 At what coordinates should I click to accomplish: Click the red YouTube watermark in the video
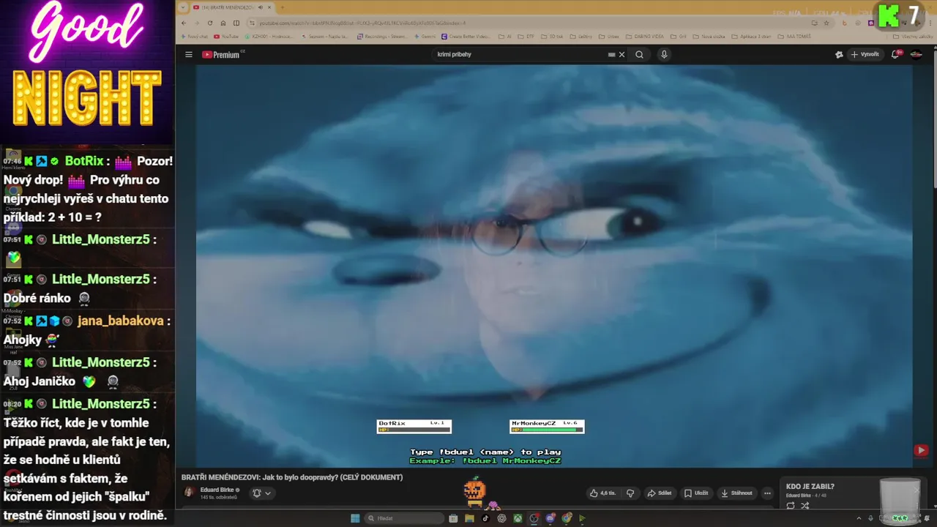(x=921, y=451)
